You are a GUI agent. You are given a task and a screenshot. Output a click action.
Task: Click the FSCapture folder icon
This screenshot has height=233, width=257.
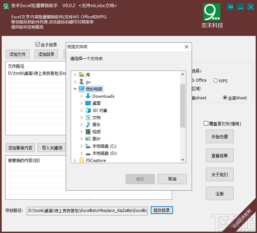coord(82,160)
